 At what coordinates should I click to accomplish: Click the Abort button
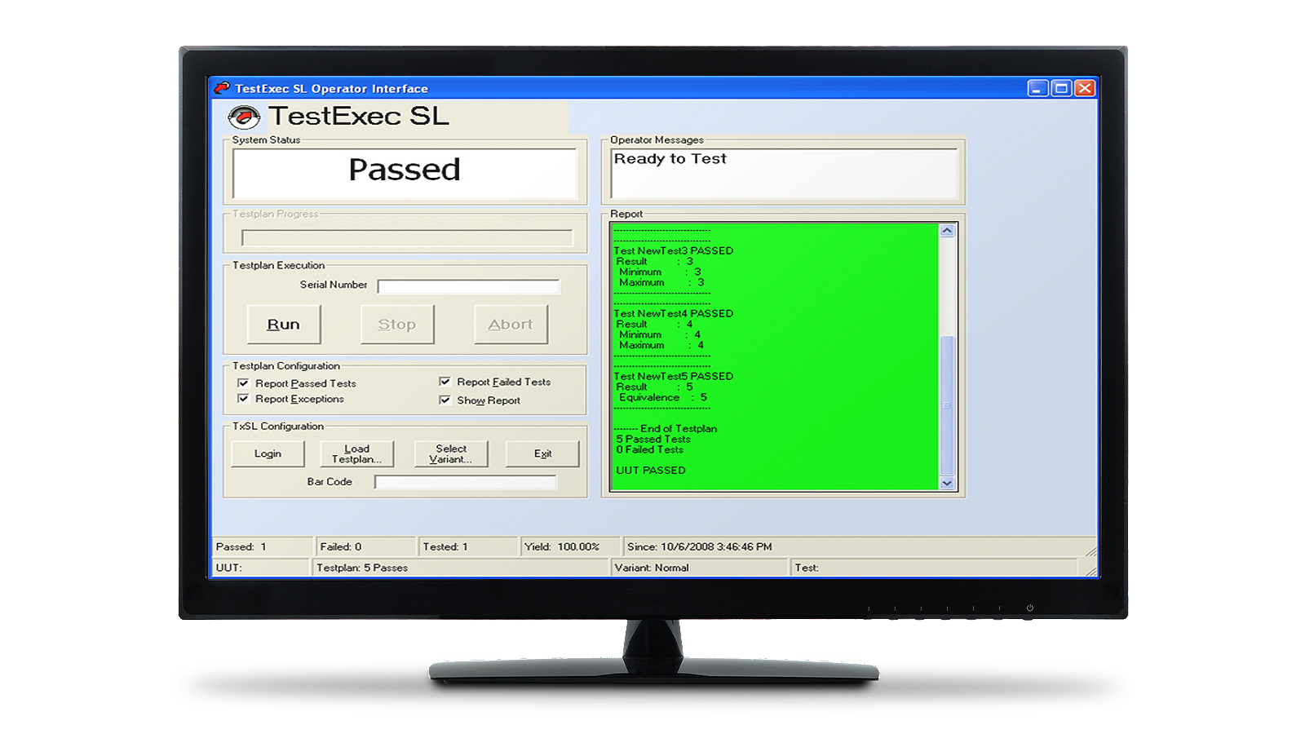511,325
